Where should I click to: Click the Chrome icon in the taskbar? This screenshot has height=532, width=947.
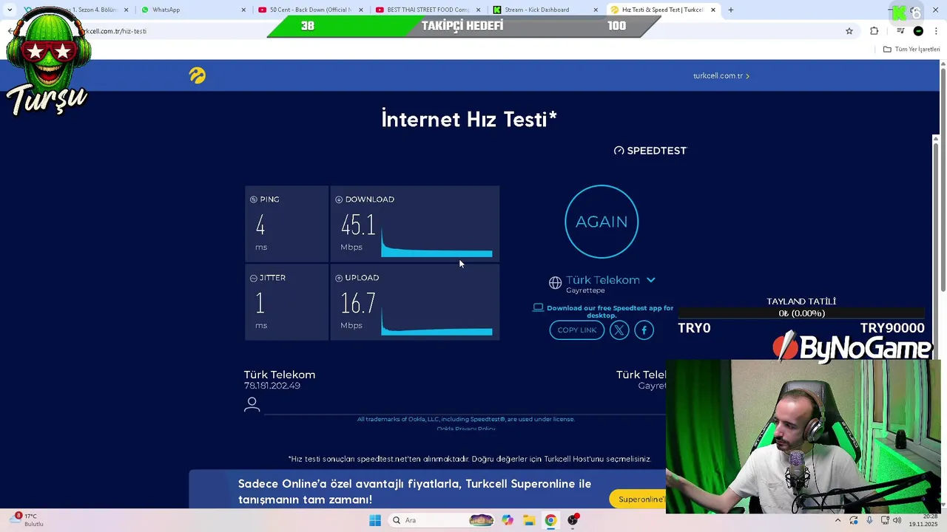[x=550, y=520]
